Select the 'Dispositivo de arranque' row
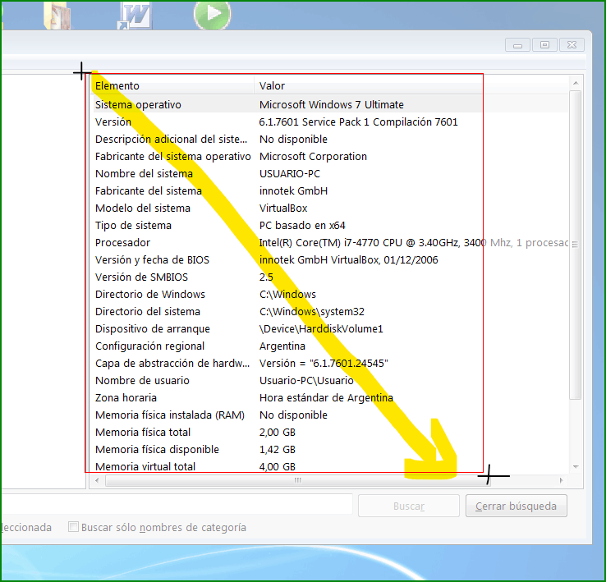Image resolution: width=606 pixels, height=582 pixels. (329, 328)
